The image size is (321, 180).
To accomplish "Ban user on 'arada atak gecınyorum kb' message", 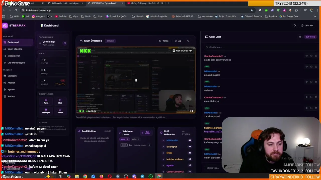I will click(311, 56).
